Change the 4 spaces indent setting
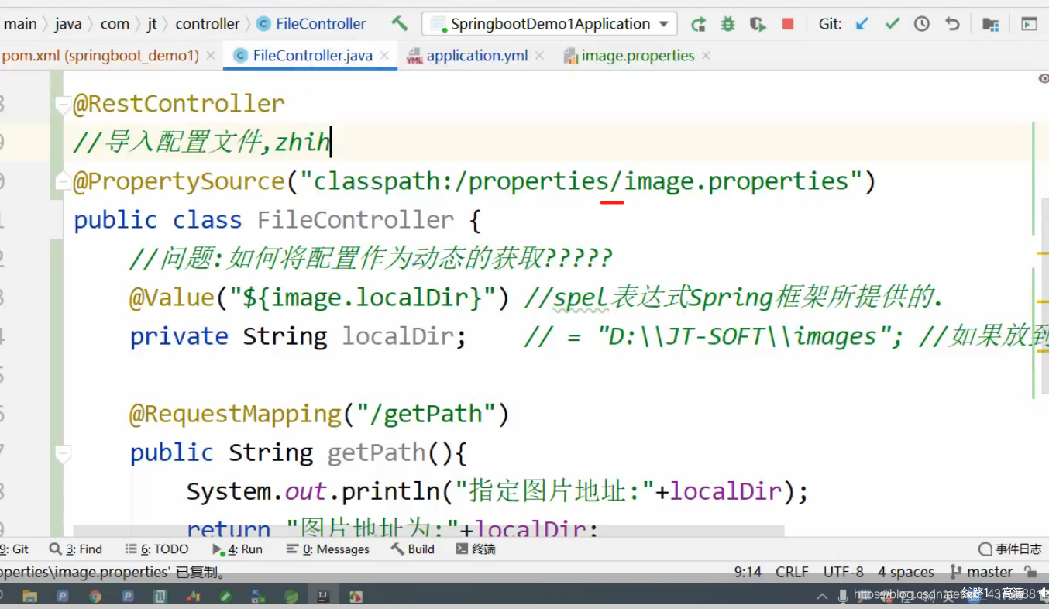 (906, 572)
